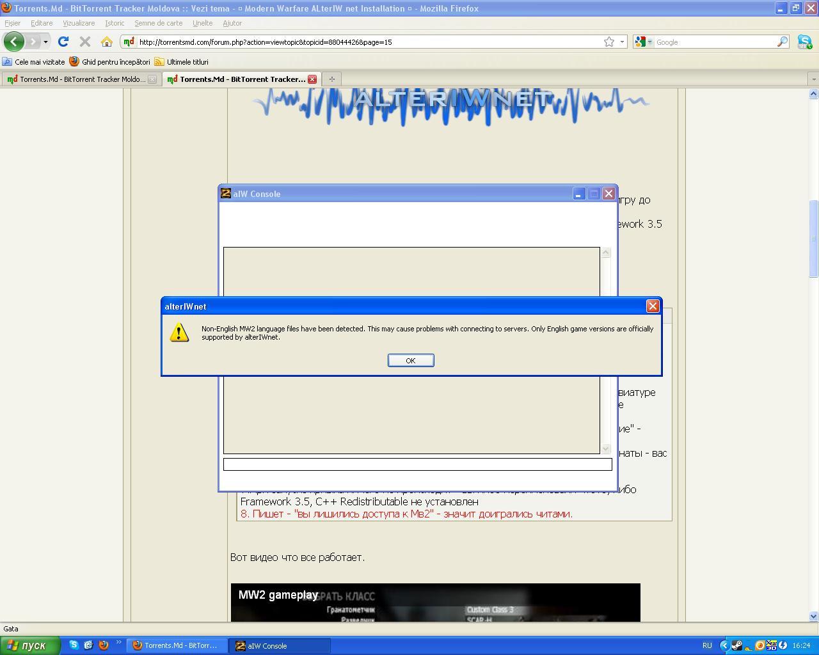This screenshot has height=655, width=819.
Task: Bookmark this page with the star icon
Action: pos(609,42)
